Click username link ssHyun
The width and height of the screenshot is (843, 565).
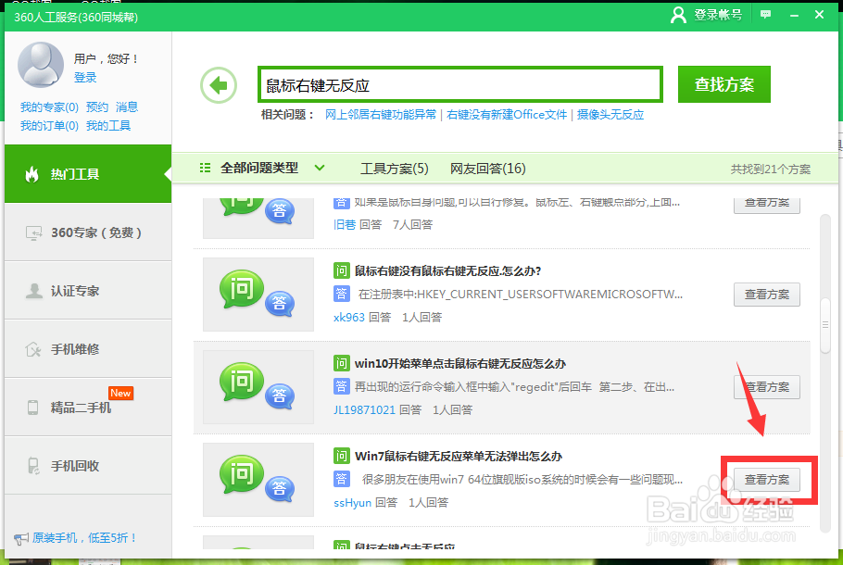click(352, 502)
